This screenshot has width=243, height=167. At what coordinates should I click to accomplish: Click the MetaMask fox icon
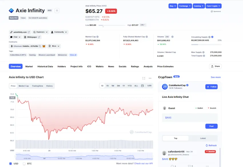point(44,46)
